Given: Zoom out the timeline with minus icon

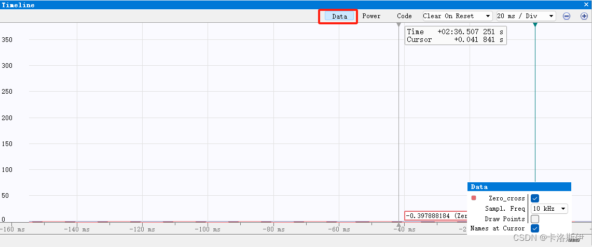Looking at the screenshot, I should pos(567,16).
